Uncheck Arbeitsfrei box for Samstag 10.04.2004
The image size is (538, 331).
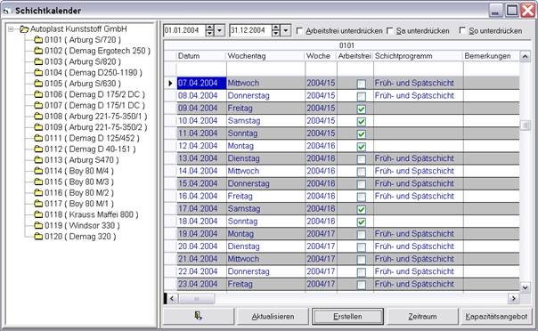pos(361,122)
